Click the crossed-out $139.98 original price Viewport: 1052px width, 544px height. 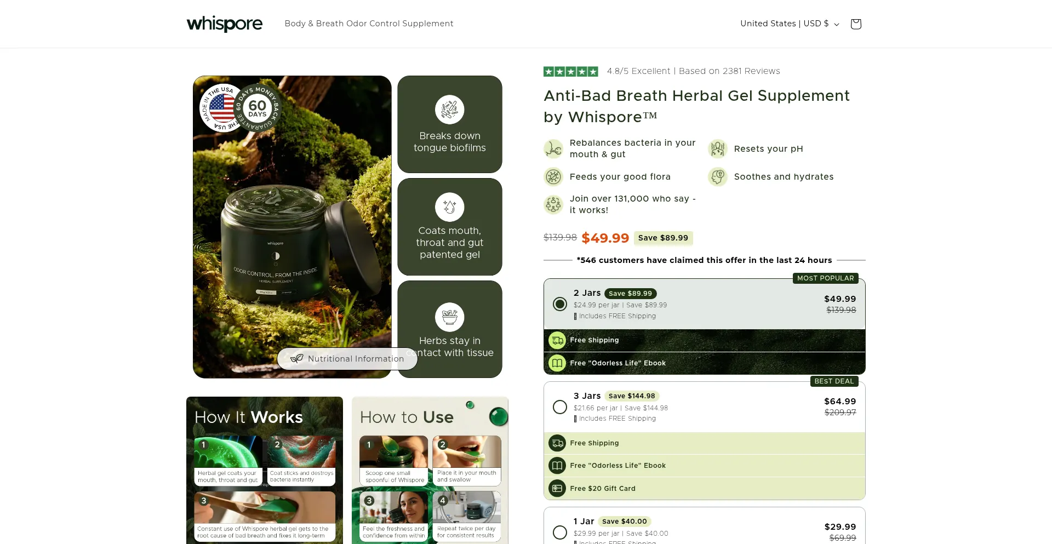click(x=560, y=237)
